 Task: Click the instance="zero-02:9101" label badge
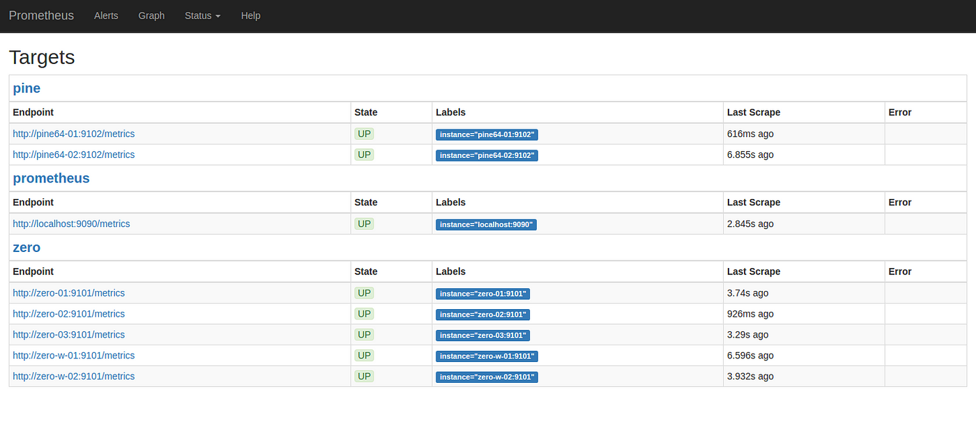coord(482,315)
